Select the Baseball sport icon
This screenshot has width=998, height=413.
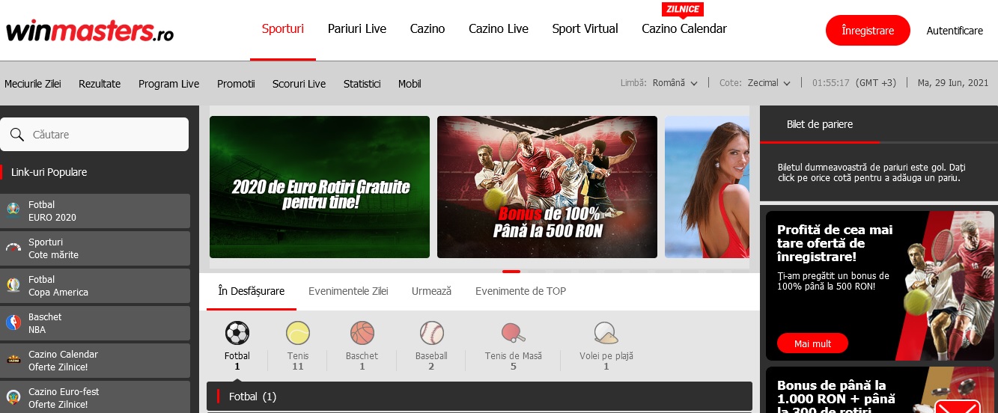tap(432, 333)
